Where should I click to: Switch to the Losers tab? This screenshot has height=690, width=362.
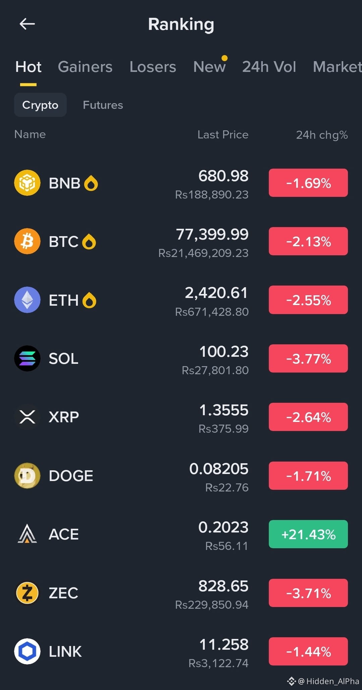(x=153, y=67)
